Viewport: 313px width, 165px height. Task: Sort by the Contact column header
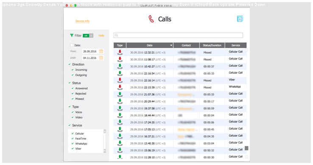(186, 45)
